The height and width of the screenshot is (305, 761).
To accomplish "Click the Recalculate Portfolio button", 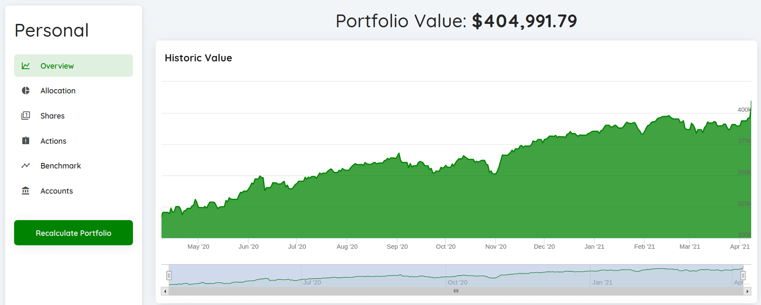I will (73, 233).
